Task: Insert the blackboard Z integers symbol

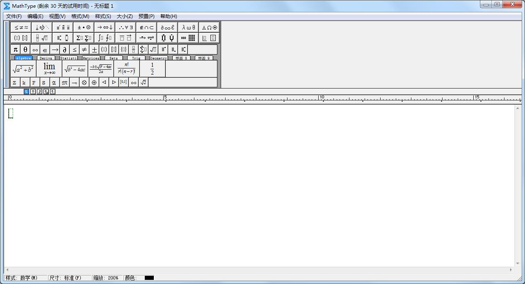Action: [x=14, y=82]
